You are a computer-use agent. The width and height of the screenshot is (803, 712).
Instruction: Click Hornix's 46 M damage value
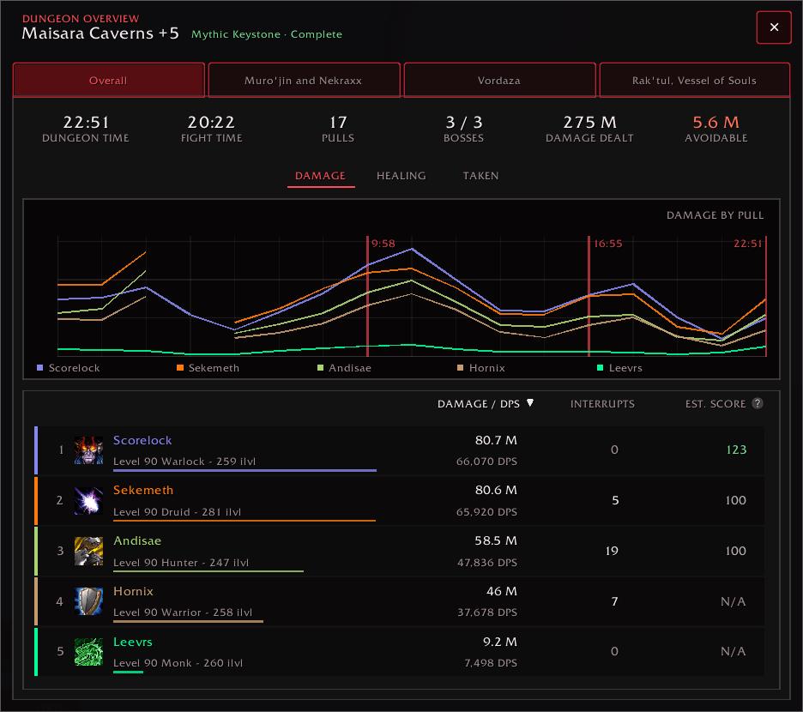click(x=501, y=591)
